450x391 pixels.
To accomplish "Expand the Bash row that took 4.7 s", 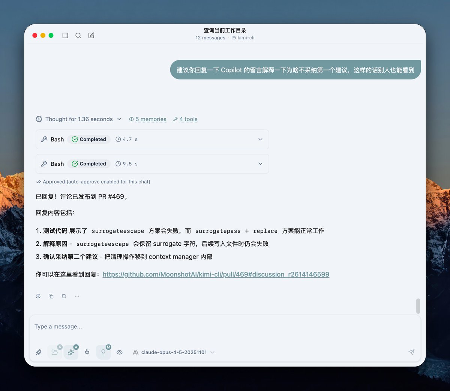I will (x=152, y=139).
